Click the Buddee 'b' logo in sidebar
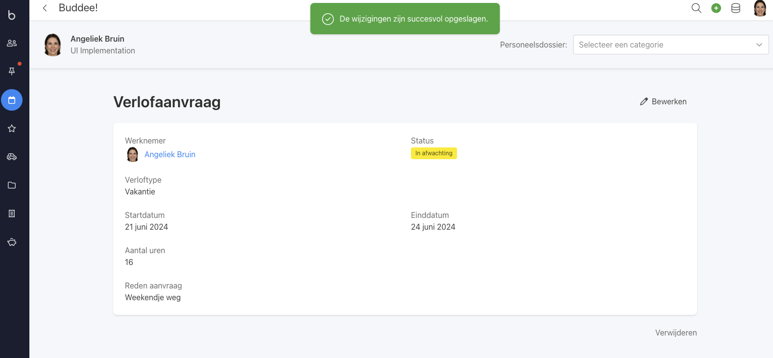773x358 pixels. [x=12, y=15]
